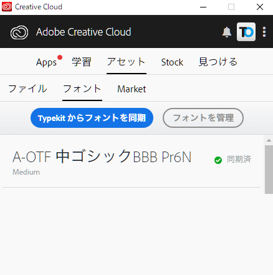Screen dimensions: 273x275
Task: Click the red update dot on Apps
Action: click(x=60, y=57)
